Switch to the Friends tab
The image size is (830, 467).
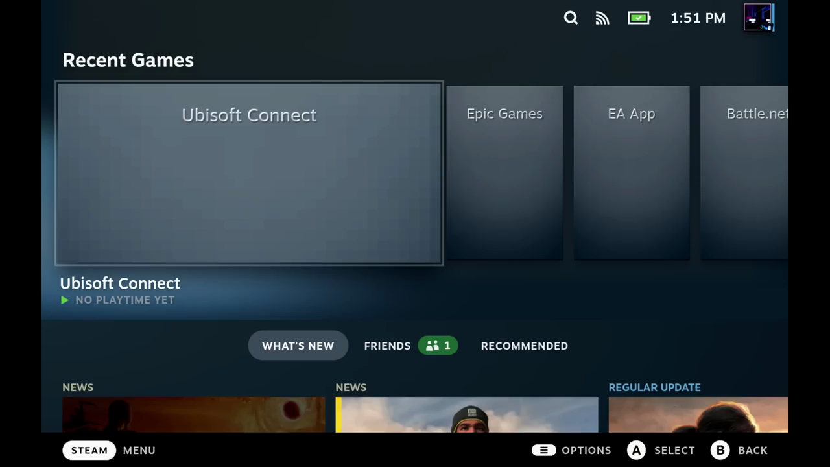pos(387,346)
